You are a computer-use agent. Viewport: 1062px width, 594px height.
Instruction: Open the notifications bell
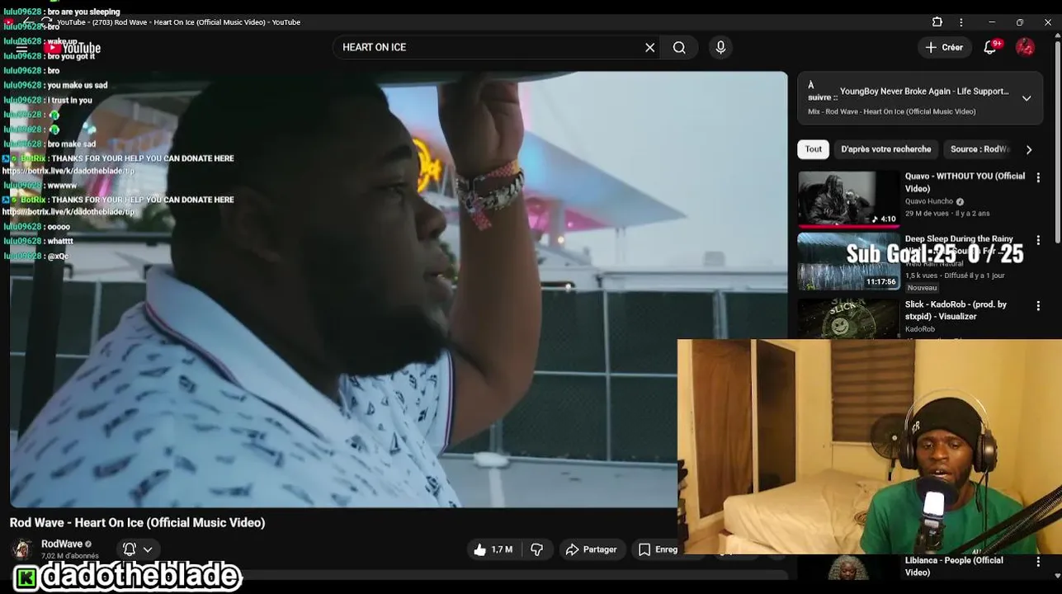point(990,47)
